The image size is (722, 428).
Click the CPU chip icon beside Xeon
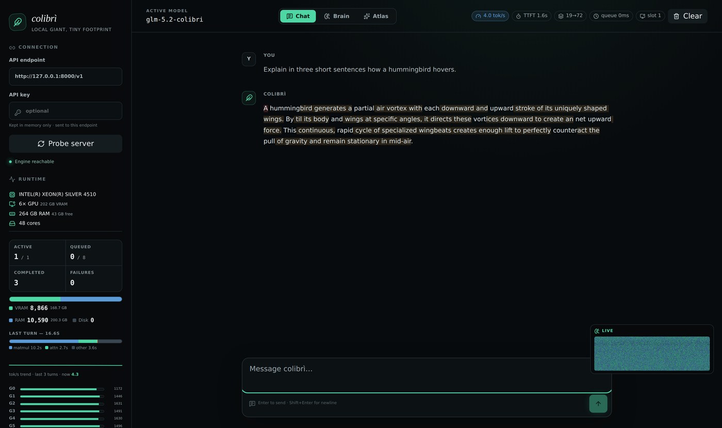pyautogui.click(x=12, y=195)
